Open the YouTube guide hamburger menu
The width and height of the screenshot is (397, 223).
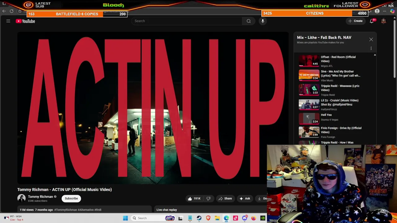[8, 21]
